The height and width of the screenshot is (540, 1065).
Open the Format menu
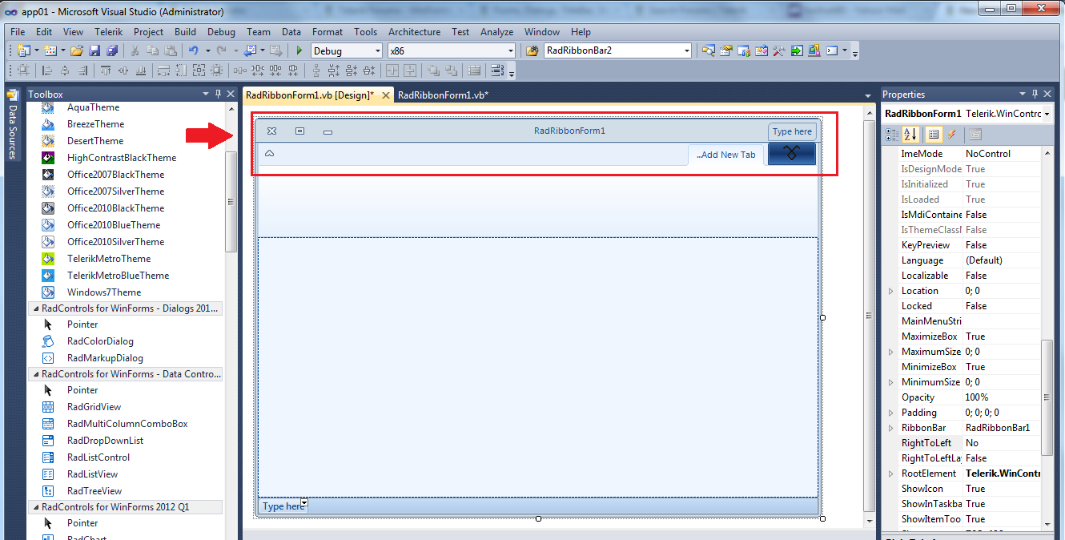(328, 32)
